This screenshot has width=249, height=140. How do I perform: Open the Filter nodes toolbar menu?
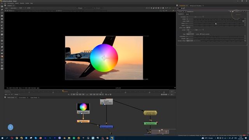[x=2, y=22]
